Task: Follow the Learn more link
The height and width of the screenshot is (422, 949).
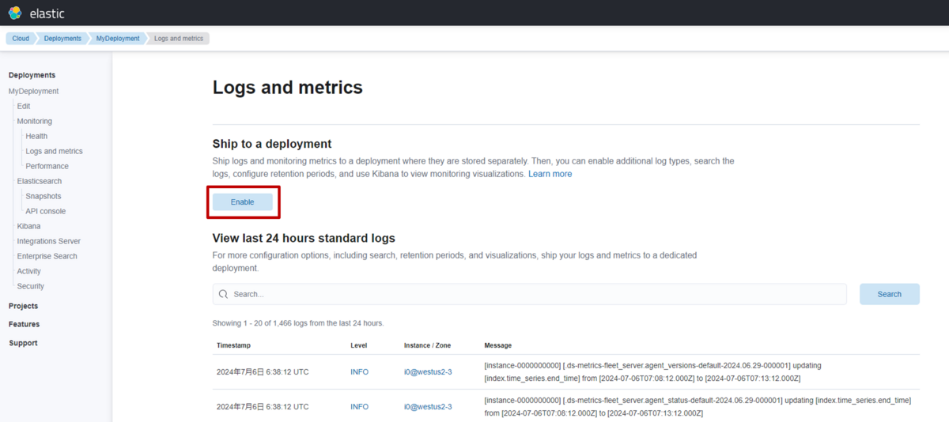Action: coord(550,173)
